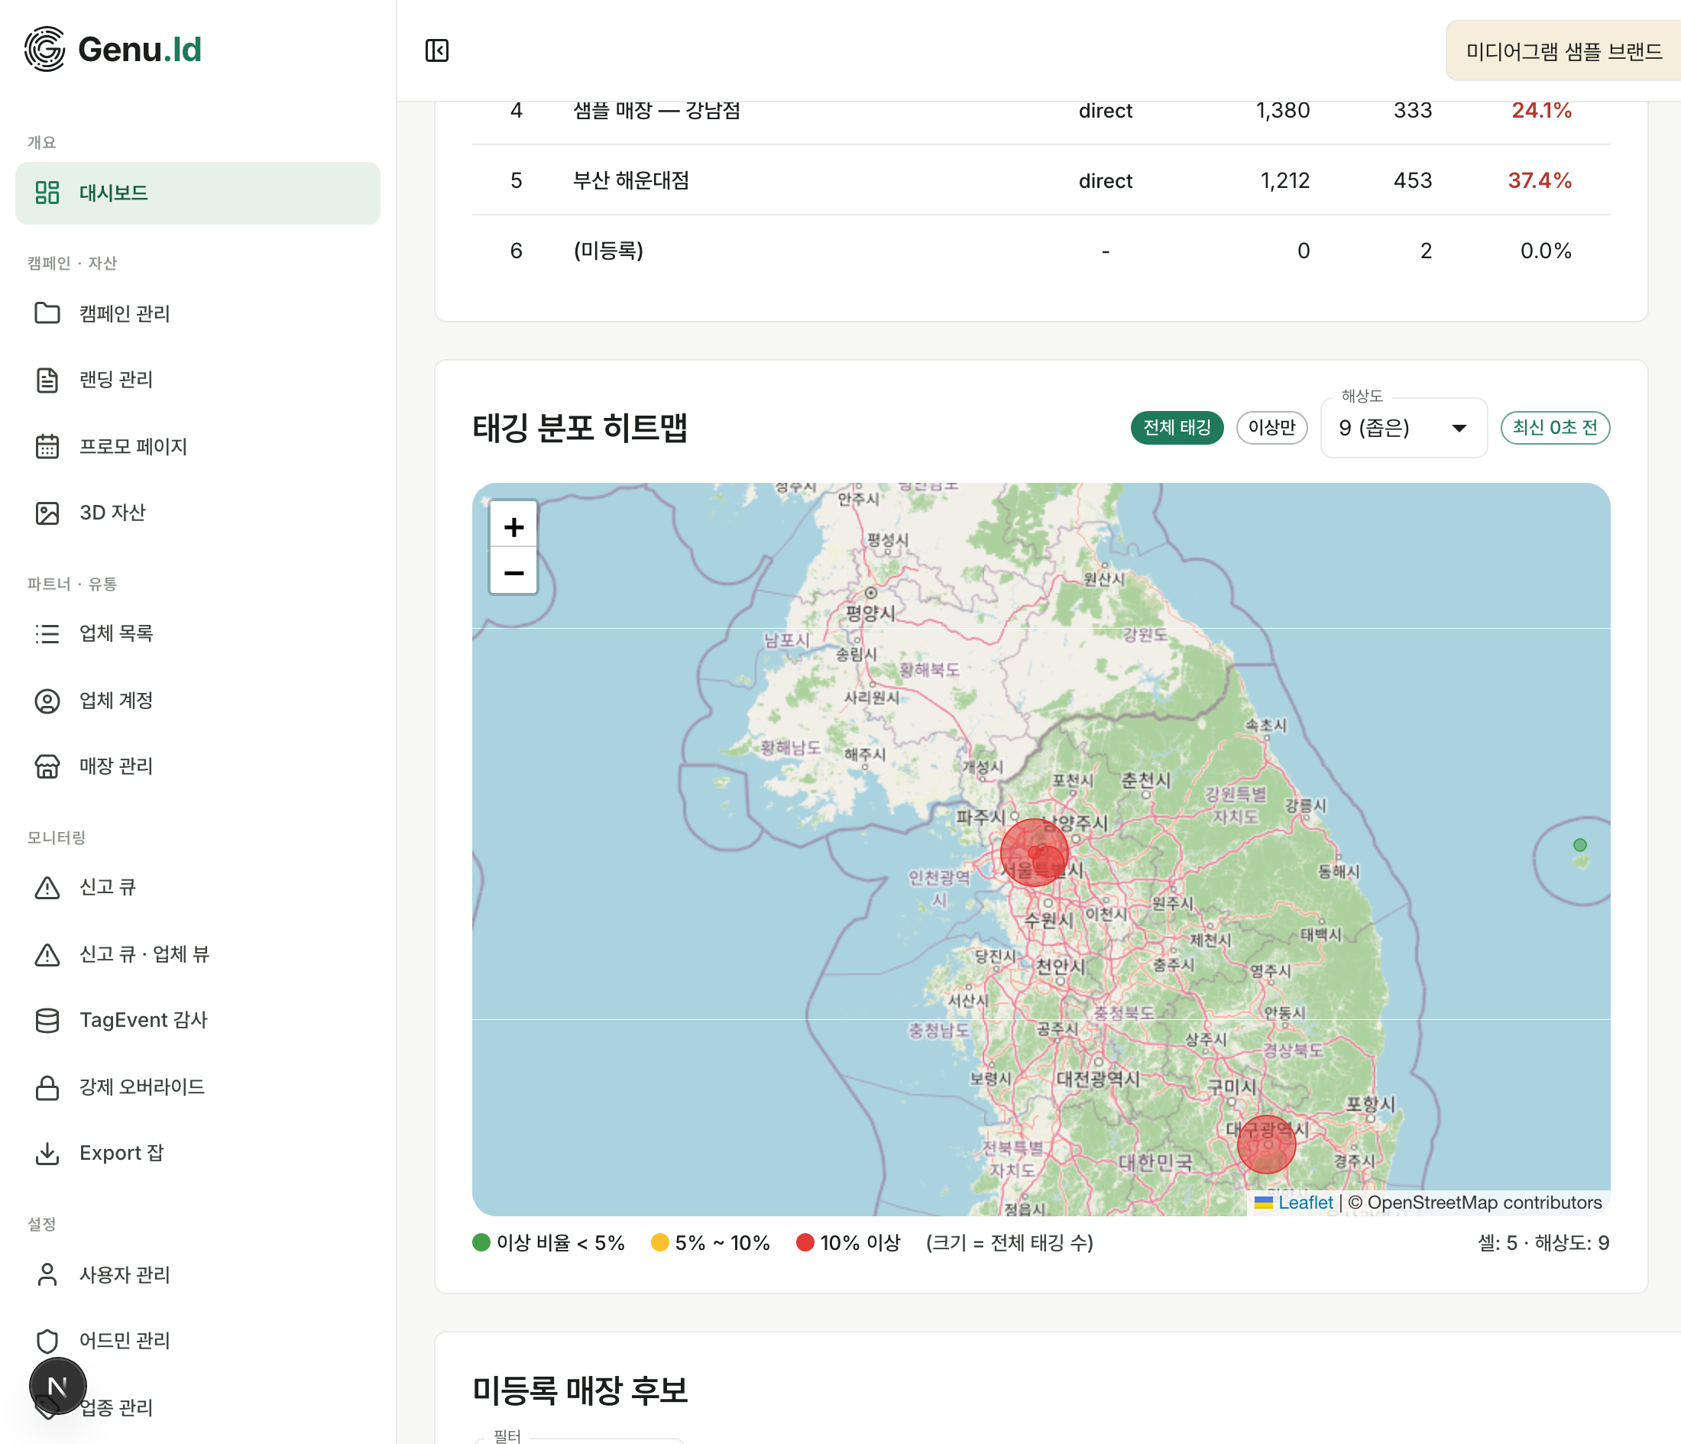Viewport: 1681px width, 1444px height.
Task: Collapse the sidebar with the panel icon
Action: [x=436, y=50]
